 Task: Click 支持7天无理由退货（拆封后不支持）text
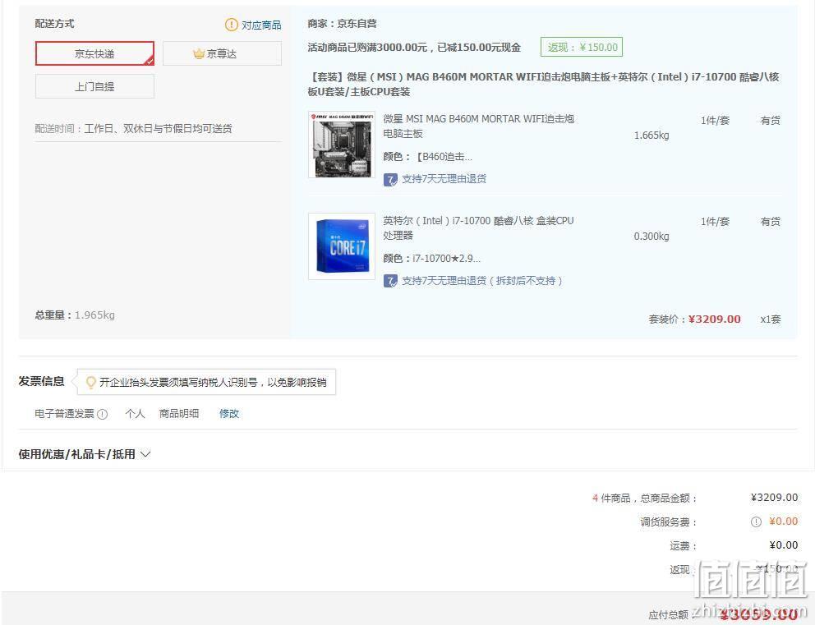[481, 281]
